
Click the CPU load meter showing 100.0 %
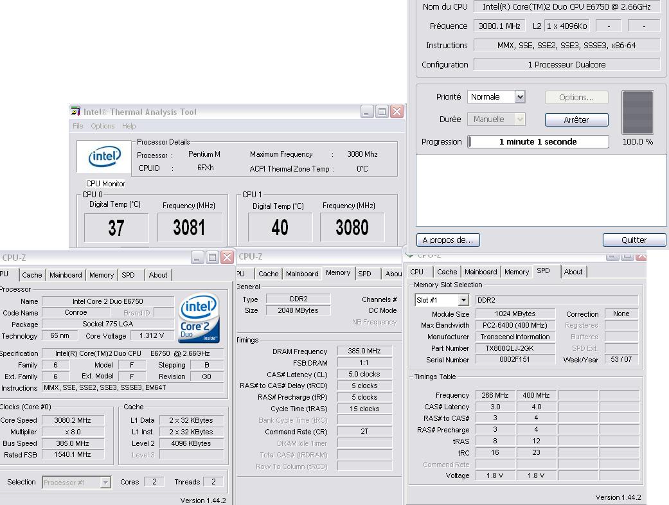pyautogui.click(x=638, y=112)
